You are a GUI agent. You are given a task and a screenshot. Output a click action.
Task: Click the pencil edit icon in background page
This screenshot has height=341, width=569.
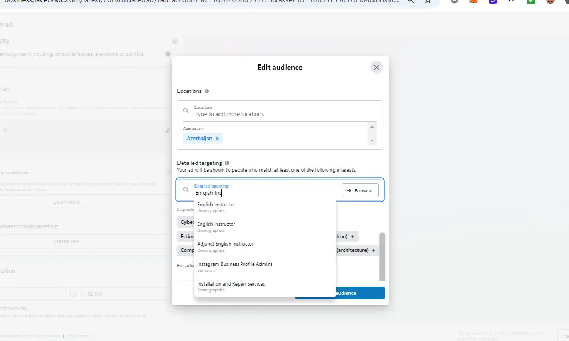pos(168,130)
